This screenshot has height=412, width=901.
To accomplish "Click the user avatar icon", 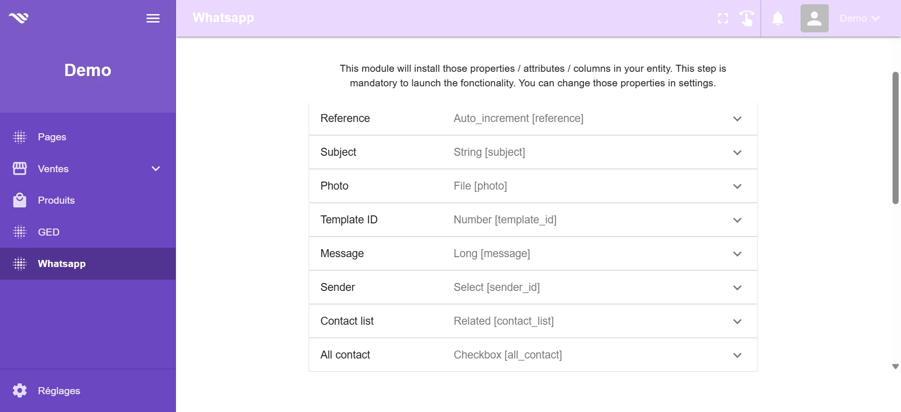I will click(814, 18).
